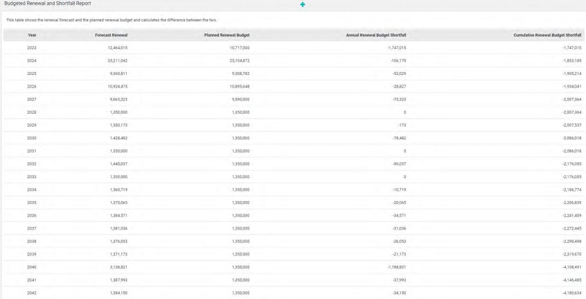Viewport: 586px width, 299px height.
Task: Select year cell 2038
Action: point(32,241)
